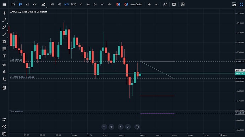Click the TP at 4 668.84 label

point(16,112)
